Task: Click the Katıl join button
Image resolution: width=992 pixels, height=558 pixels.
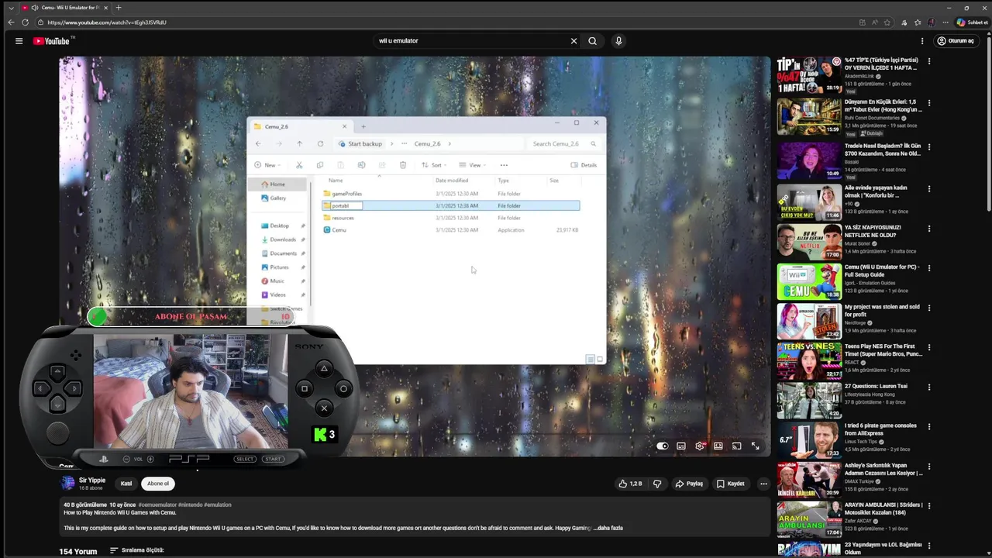Action: 126,484
